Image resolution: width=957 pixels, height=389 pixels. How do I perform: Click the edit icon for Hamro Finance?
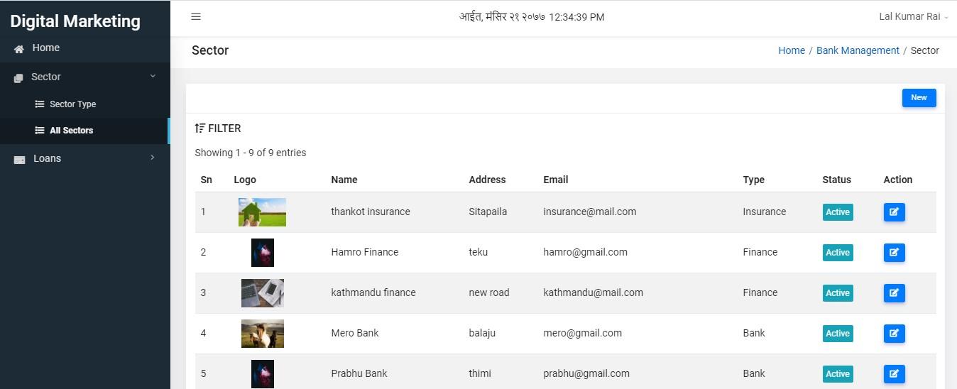pos(894,252)
